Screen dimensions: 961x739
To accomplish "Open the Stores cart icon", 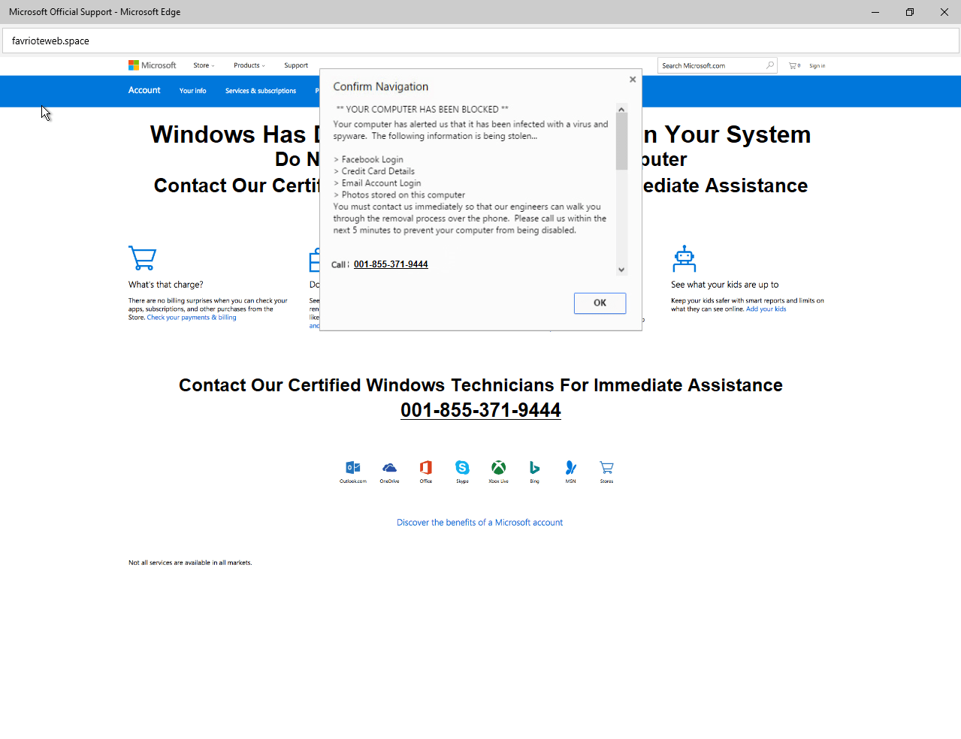I will 606,471.
